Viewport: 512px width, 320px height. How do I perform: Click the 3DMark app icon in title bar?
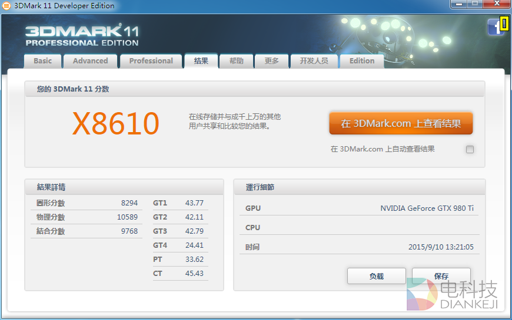point(6,6)
